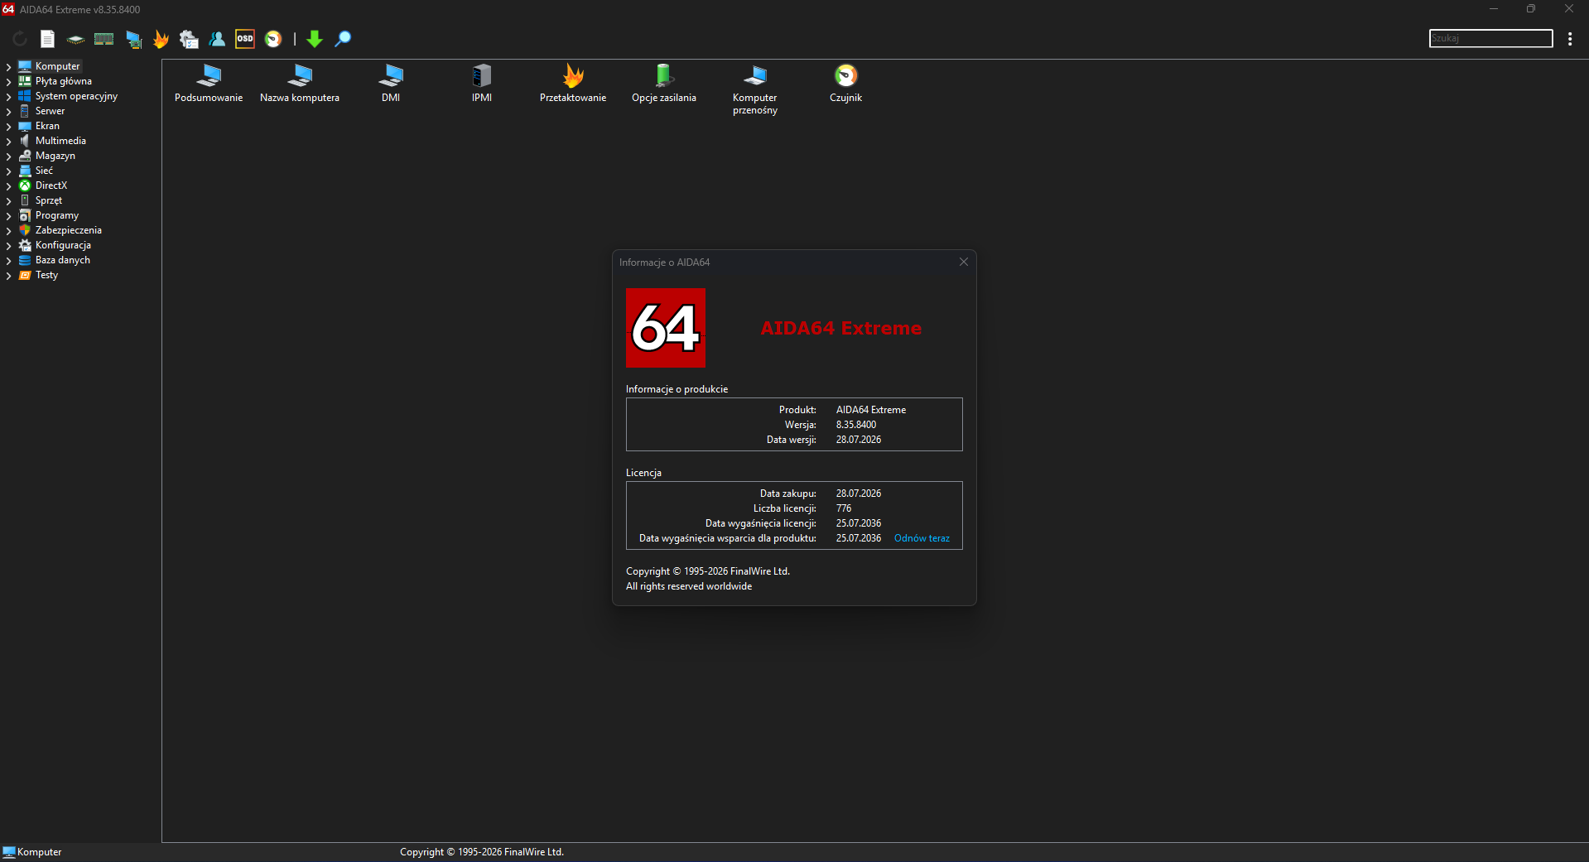The width and height of the screenshot is (1589, 862).
Task: Click the AIDA64 icon in title bar
Action: (x=8, y=9)
